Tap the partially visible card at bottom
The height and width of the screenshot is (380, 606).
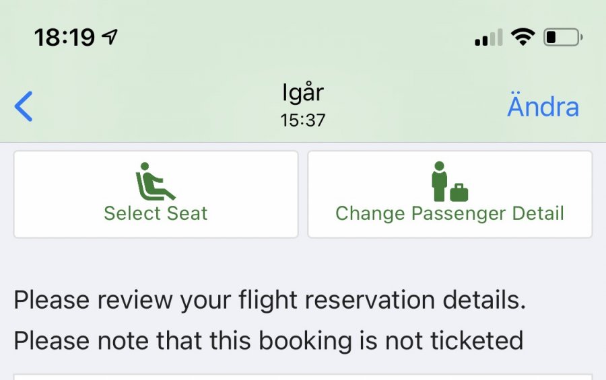pyautogui.click(x=303, y=377)
